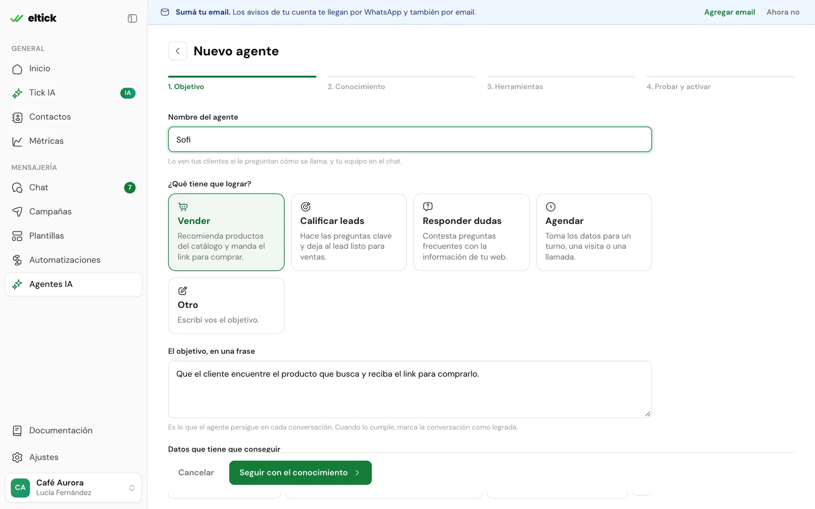Click the 1. Objetivo step tab
The image size is (815, 509).
click(242, 84)
